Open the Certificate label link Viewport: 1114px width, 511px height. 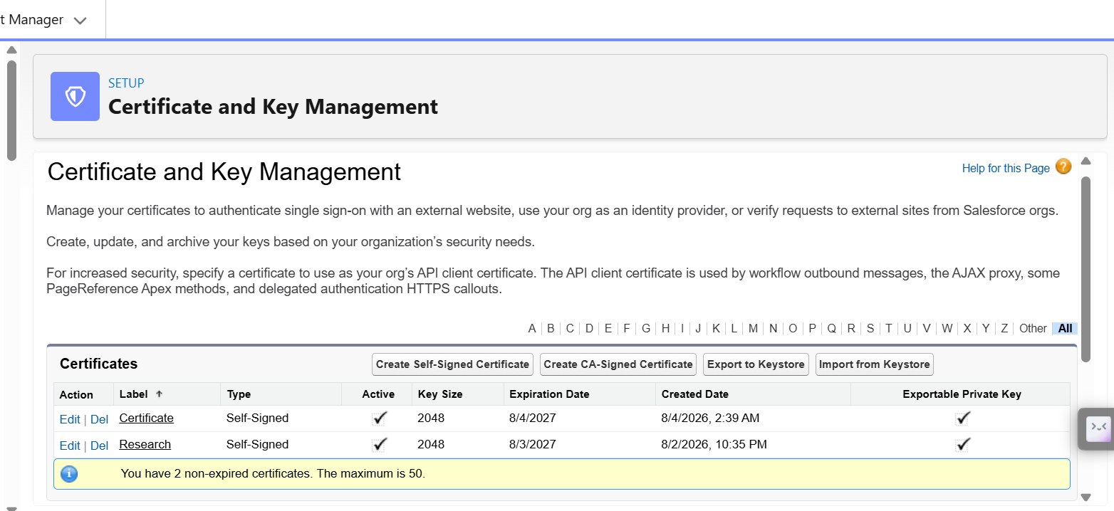(146, 418)
